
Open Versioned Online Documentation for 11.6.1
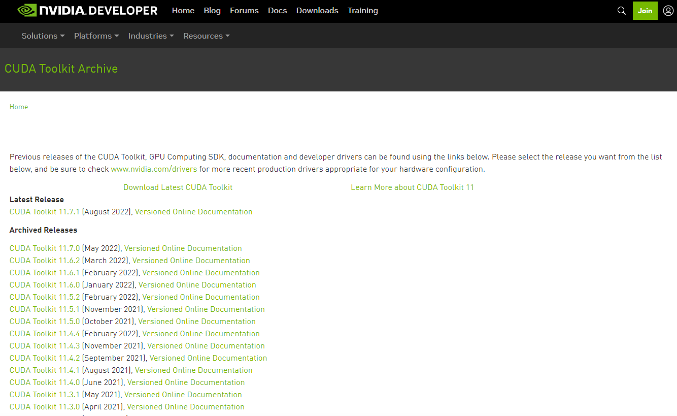click(201, 273)
